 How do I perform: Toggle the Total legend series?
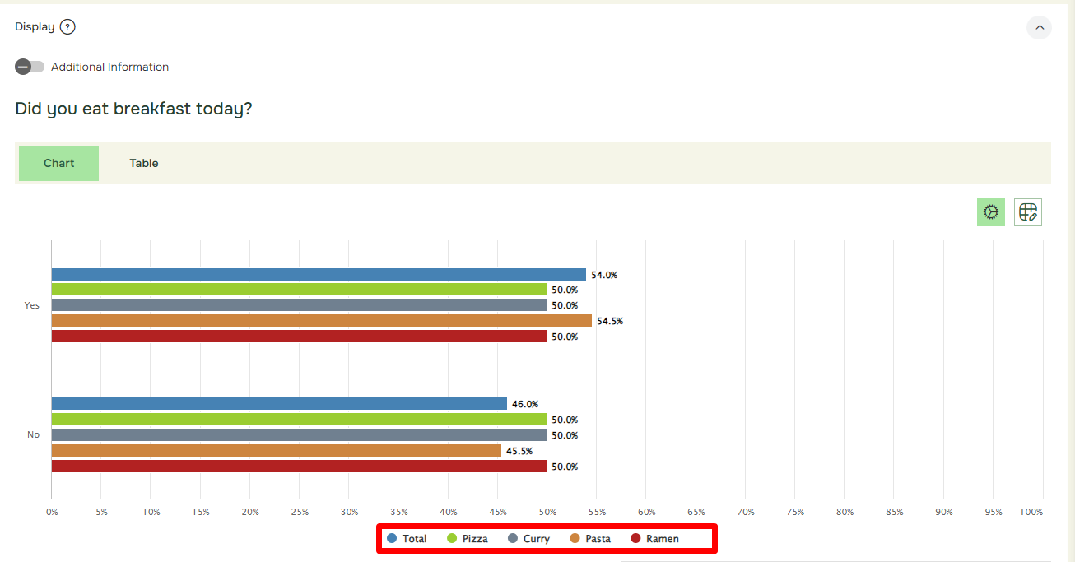click(x=407, y=539)
